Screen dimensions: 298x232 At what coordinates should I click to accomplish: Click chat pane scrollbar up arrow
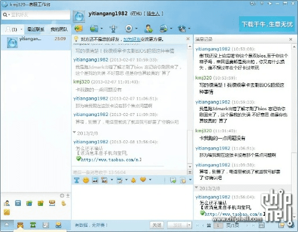point(190,46)
